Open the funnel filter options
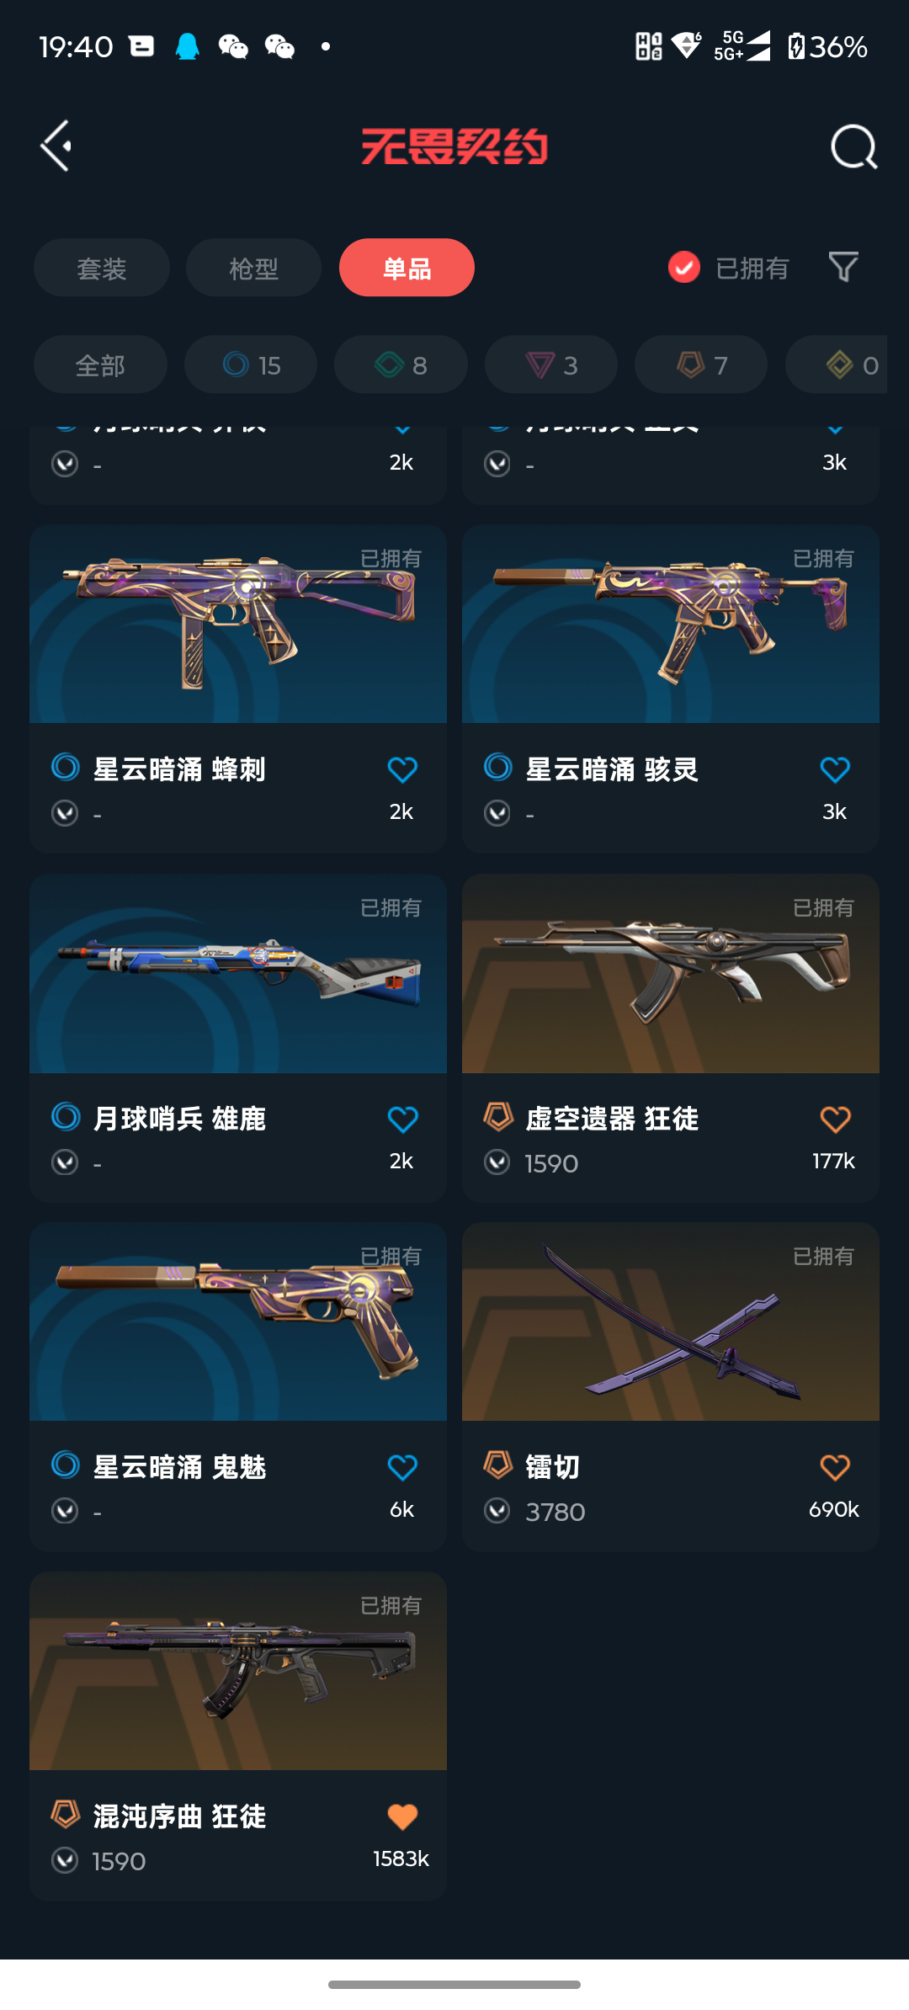The height and width of the screenshot is (2010, 909). (843, 268)
